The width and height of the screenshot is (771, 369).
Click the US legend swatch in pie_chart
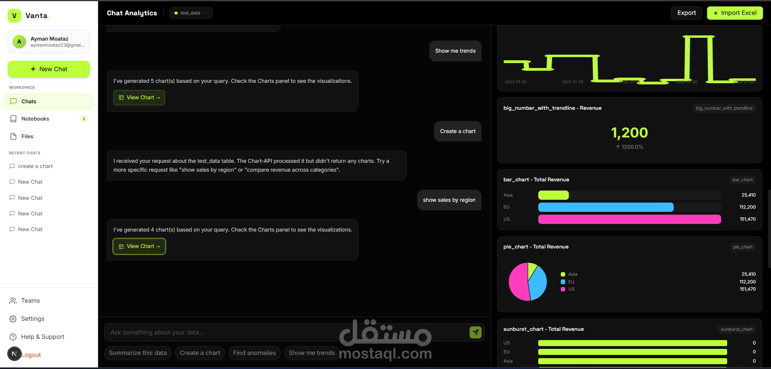click(563, 289)
